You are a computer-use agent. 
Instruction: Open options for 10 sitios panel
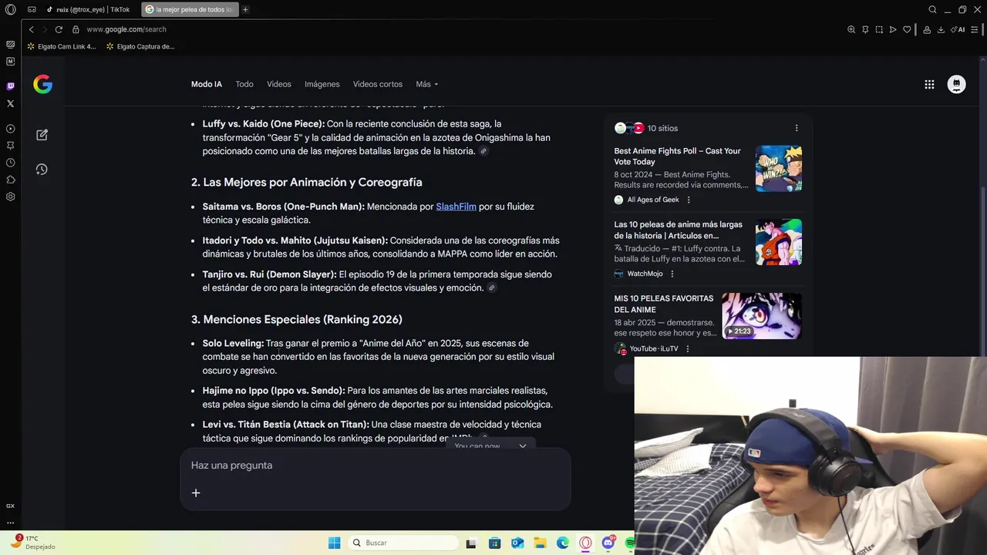[797, 128]
